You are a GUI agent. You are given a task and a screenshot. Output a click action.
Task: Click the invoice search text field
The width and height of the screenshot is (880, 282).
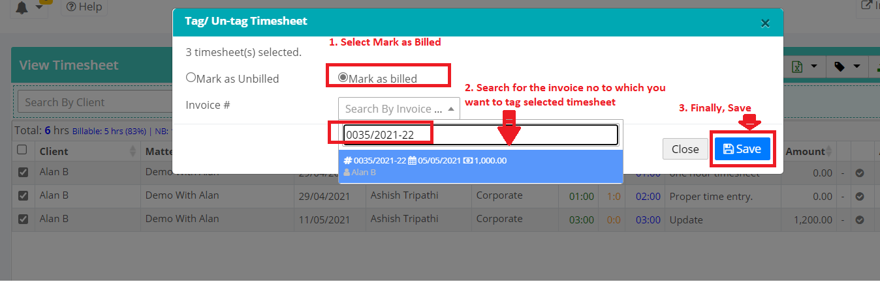(480, 135)
